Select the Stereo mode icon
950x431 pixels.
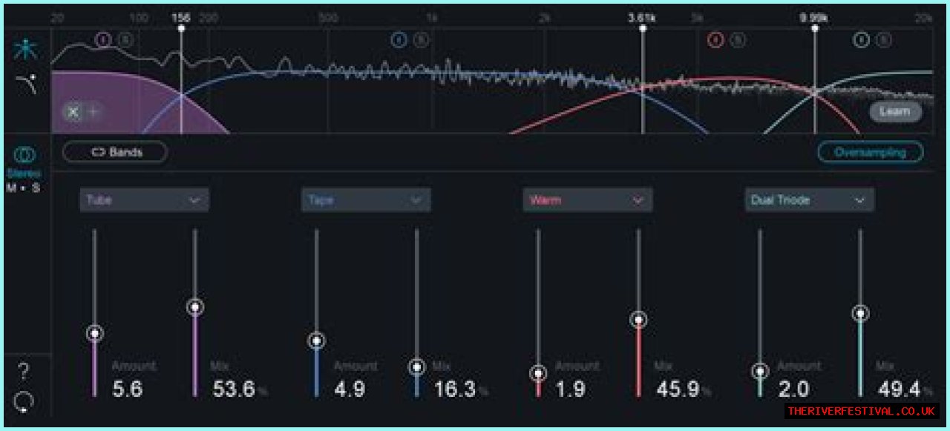(x=24, y=155)
